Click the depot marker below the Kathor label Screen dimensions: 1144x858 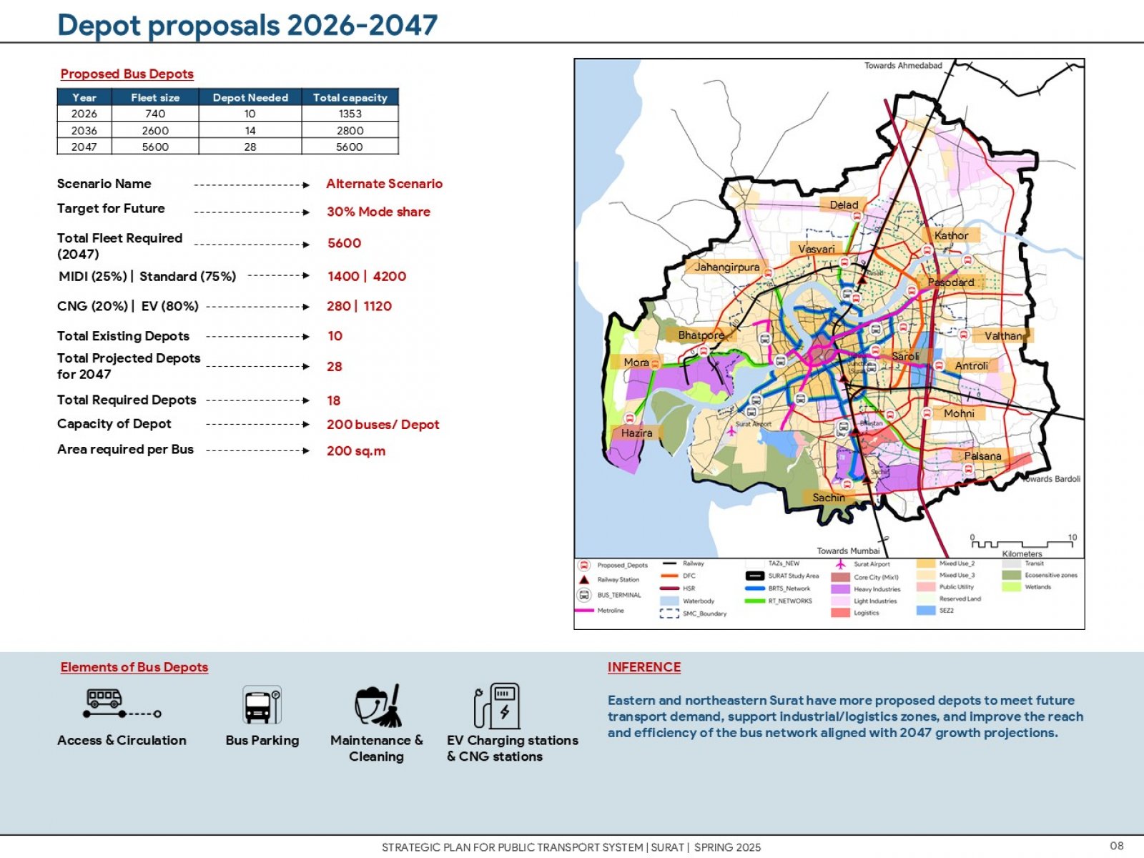(x=927, y=250)
